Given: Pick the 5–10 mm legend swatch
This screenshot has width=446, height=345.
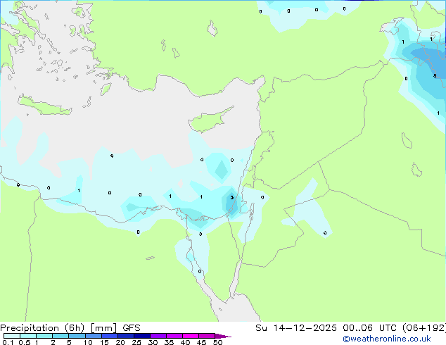Looking at the screenshot, I should (x=77, y=336).
